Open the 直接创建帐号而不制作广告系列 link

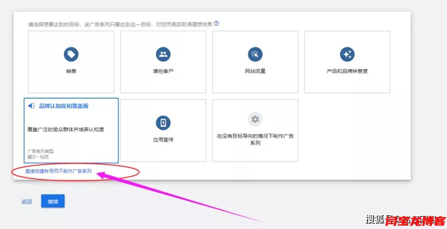point(58,171)
